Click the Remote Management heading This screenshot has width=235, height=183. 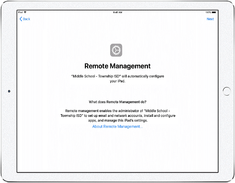click(118, 66)
